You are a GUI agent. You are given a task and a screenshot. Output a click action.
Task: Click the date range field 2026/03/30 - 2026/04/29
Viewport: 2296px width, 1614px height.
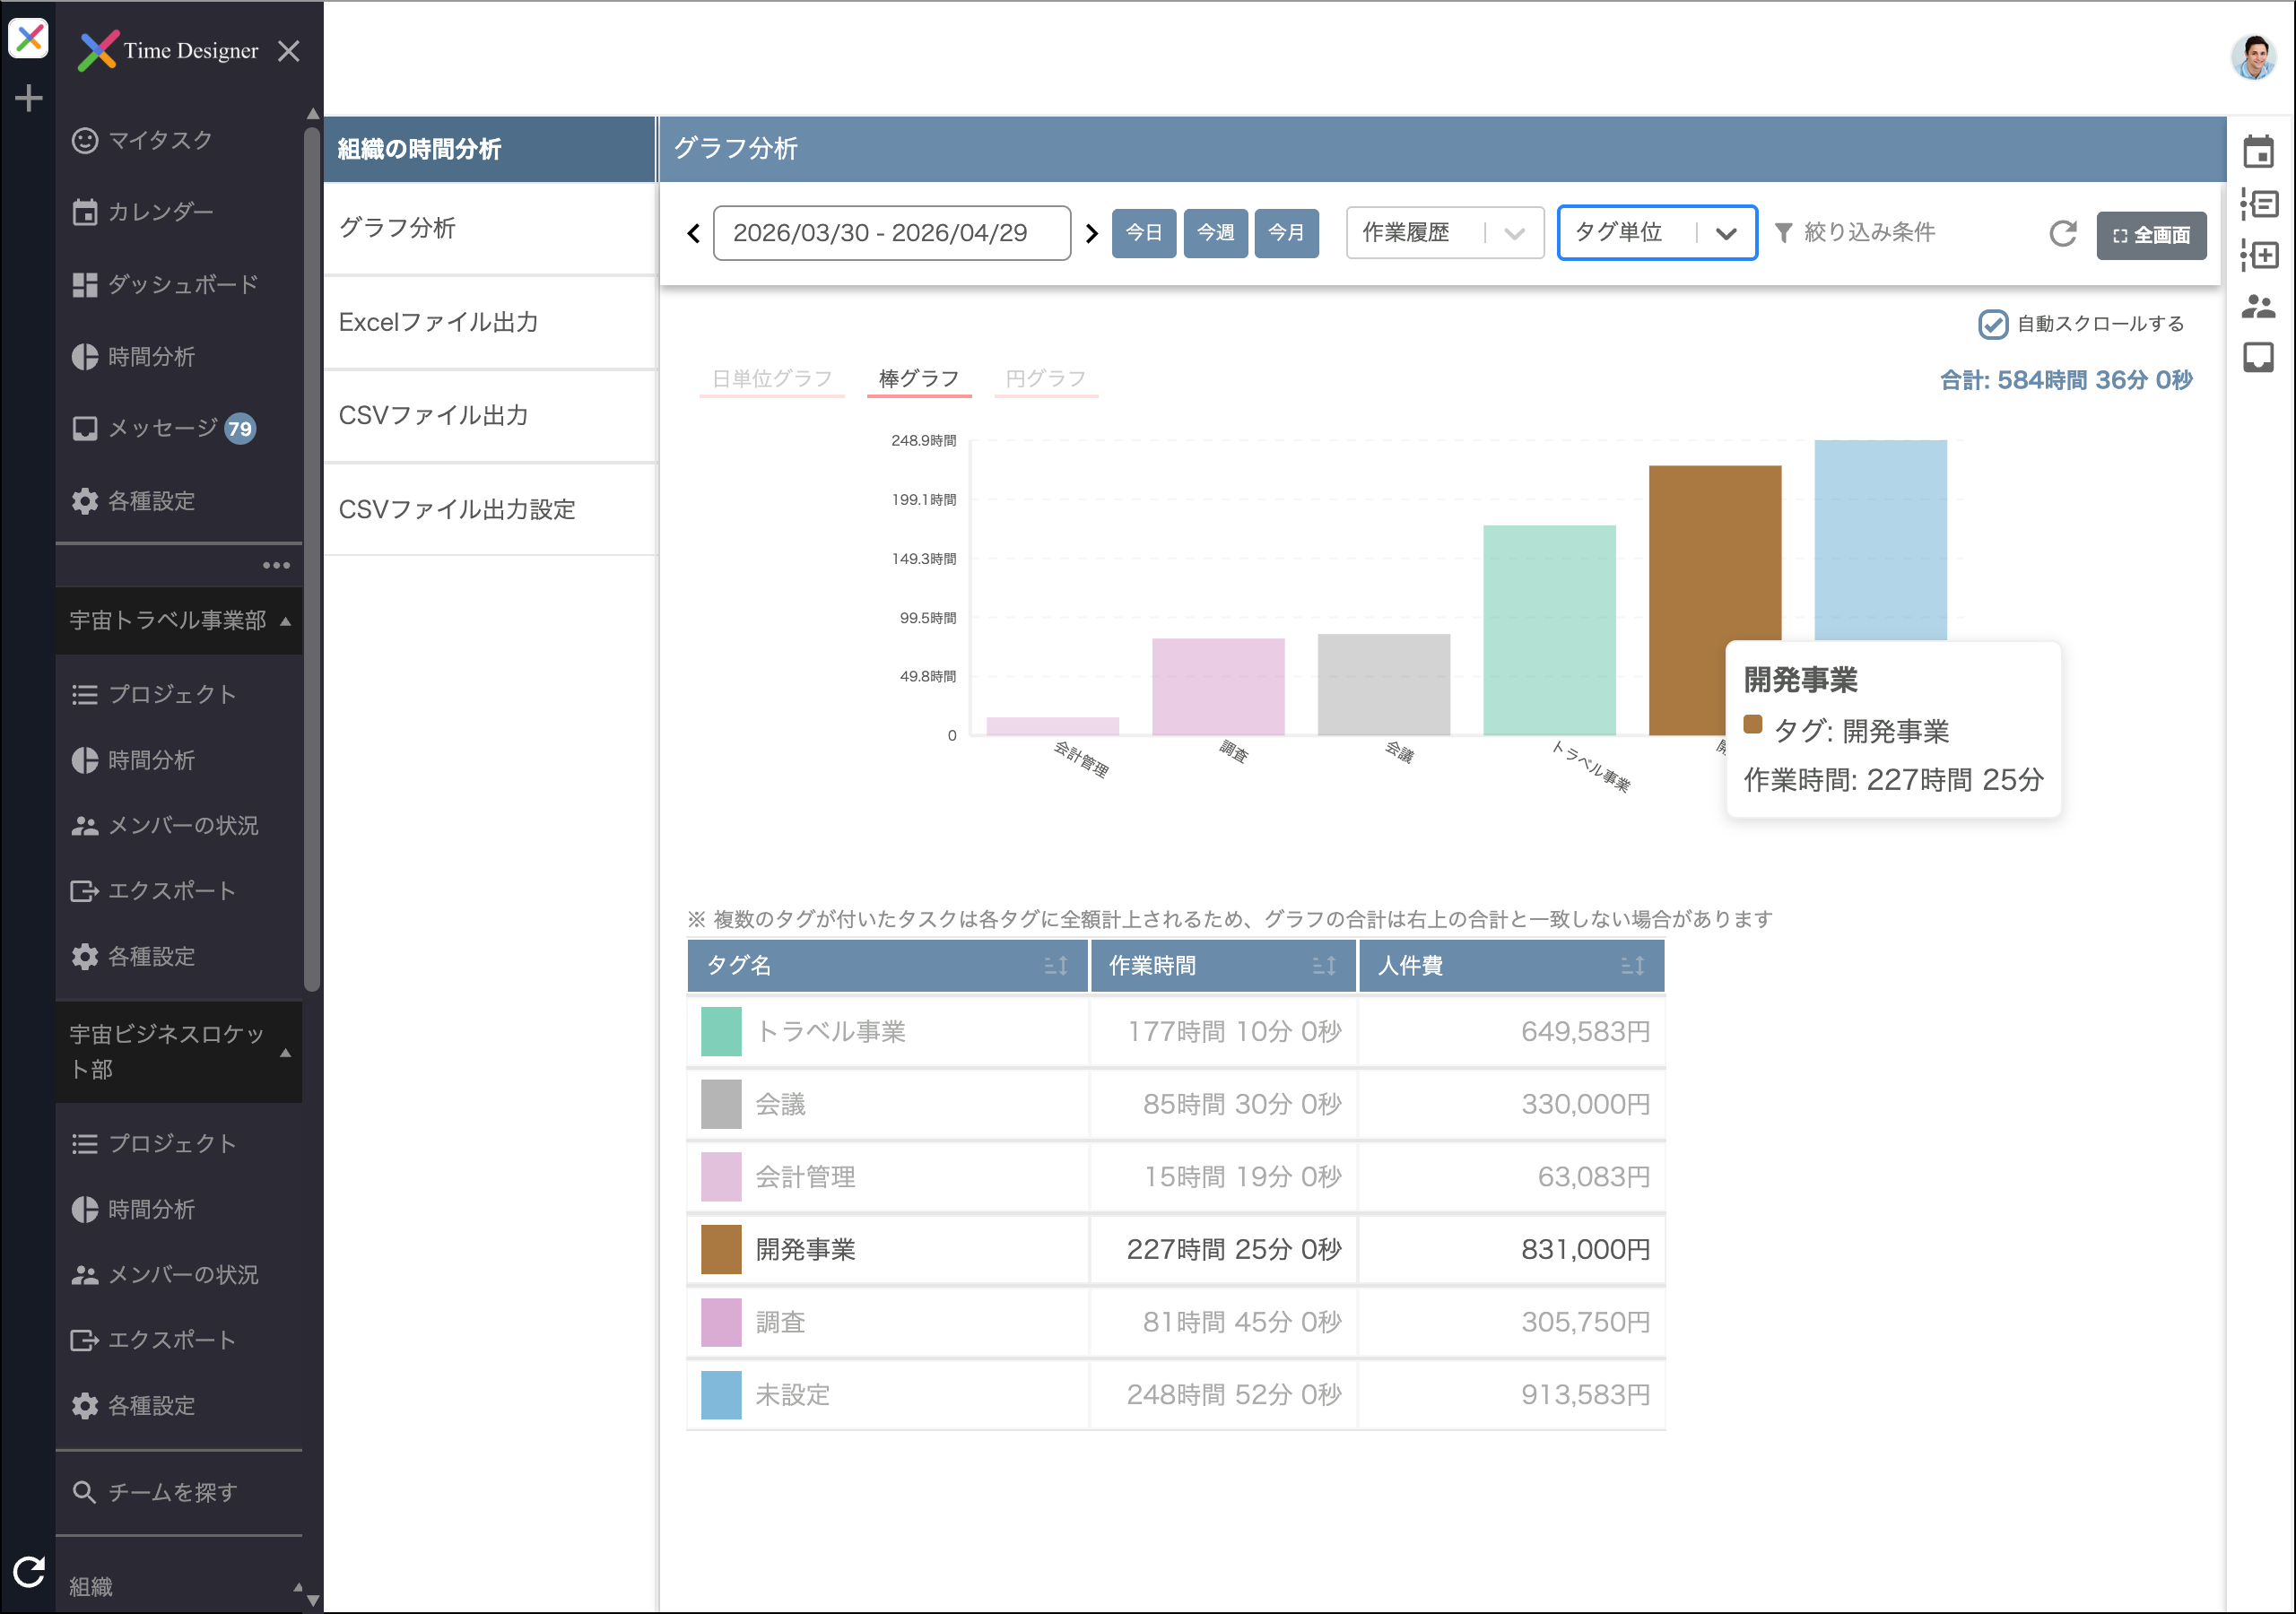[891, 233]
